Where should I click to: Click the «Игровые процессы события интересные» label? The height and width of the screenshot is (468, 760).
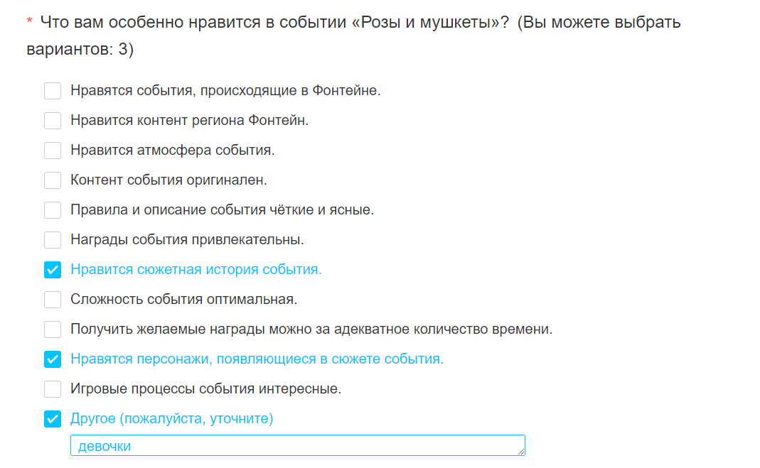(205, 389)
